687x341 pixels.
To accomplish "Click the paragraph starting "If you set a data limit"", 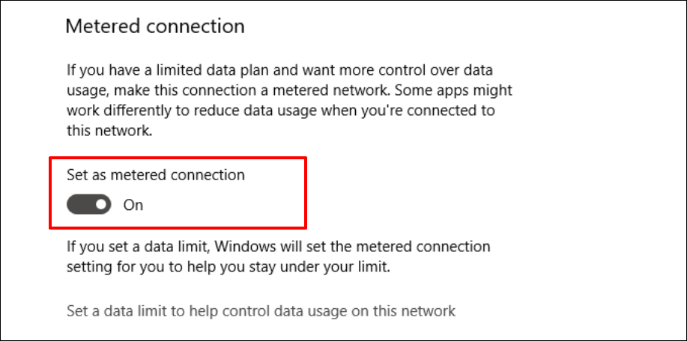I will pos(278,255).
